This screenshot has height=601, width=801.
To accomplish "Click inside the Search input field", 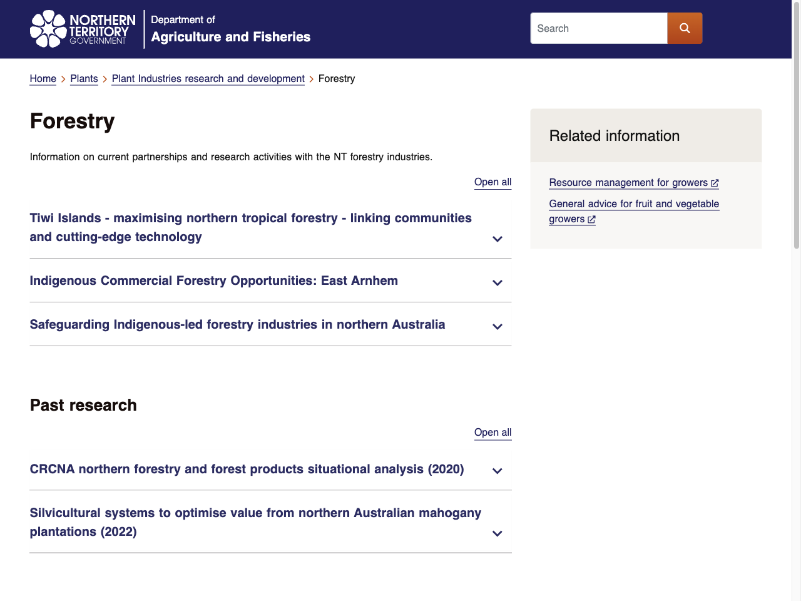I will tap(598, 28).
